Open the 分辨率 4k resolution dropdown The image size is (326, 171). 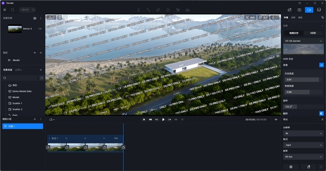coord(303,134)
